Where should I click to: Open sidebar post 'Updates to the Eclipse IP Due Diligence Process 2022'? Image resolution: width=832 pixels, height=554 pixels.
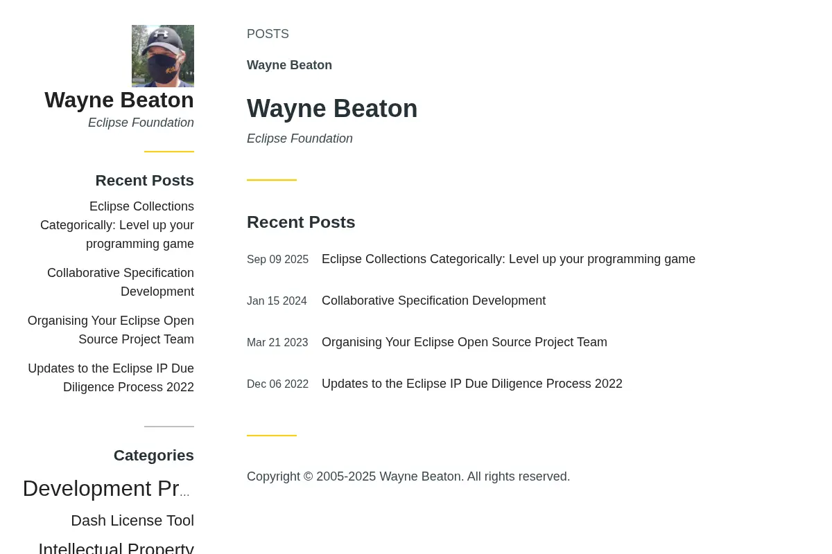(111, 377)
